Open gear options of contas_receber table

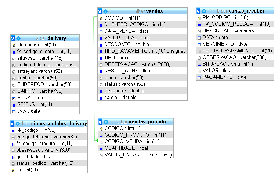[204, 11]
